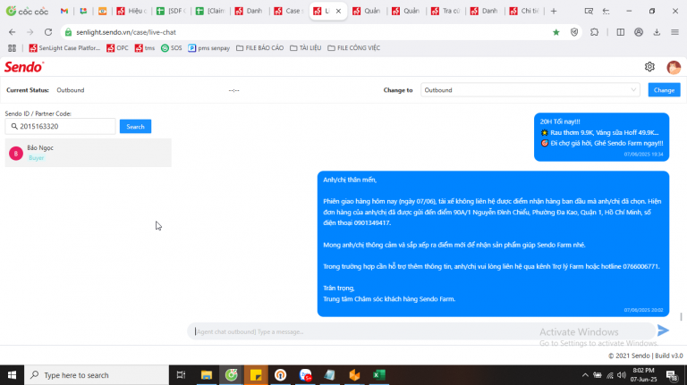Click the Sendo logo
The width and height of the screenshot is (687, 385).
tap(24, 67)
